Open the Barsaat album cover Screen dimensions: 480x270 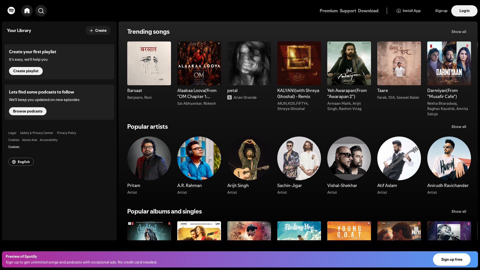pyautogui.click(x=149, y=63)
